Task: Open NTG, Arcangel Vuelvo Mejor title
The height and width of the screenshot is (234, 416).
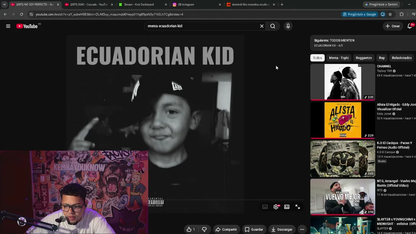Action: tap(396, 183)
